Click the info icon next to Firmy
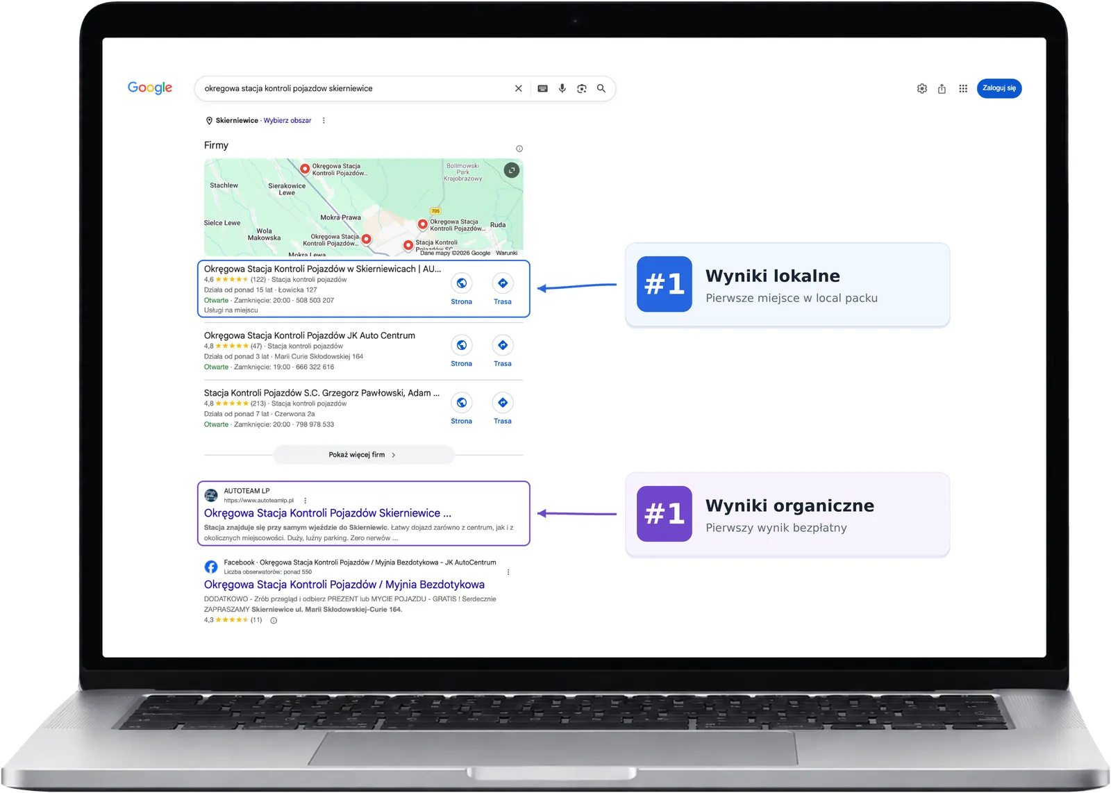 click(x=519, y=149)
